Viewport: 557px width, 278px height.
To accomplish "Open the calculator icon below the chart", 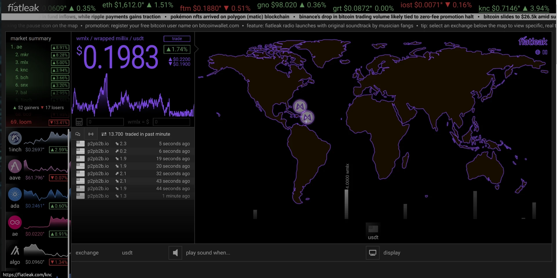I will click(x=79, y=122).
